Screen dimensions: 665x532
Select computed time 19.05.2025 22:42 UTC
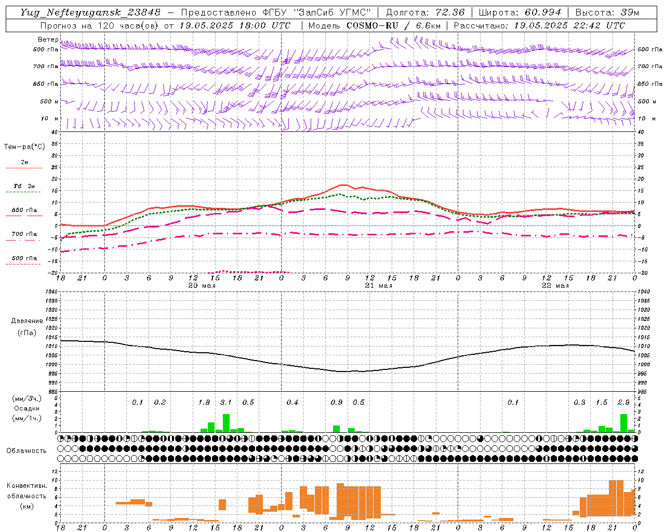pyautogui.click(x=569, y=25)
